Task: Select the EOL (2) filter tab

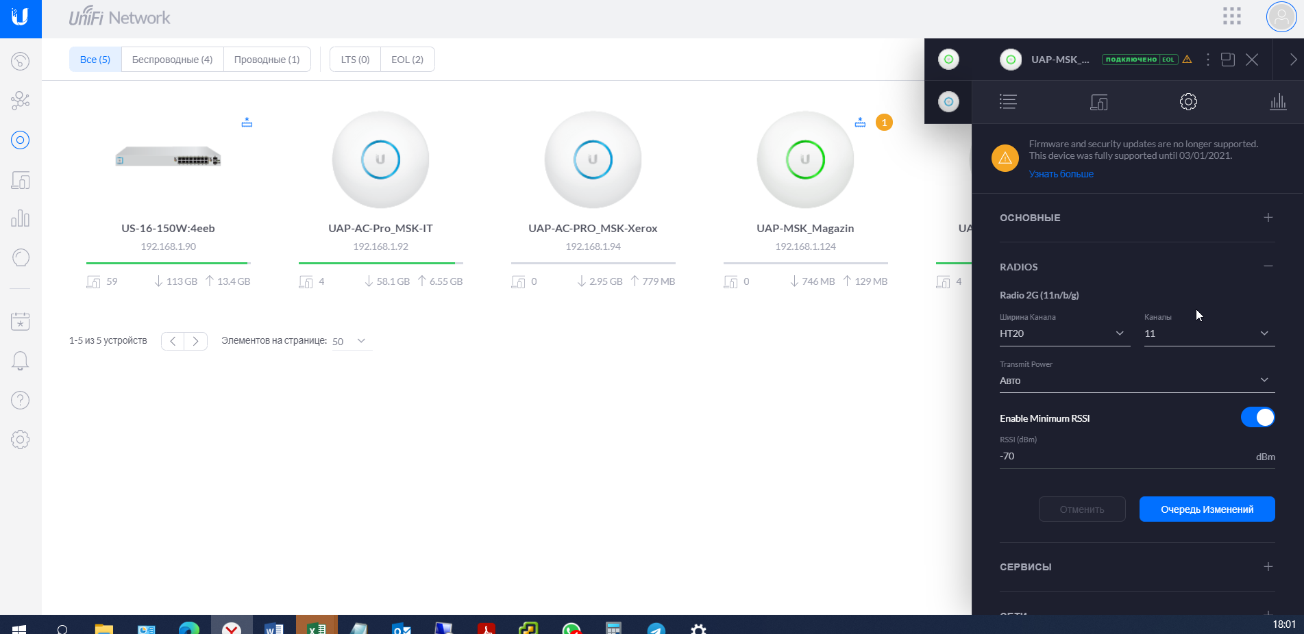Action: 407,60
